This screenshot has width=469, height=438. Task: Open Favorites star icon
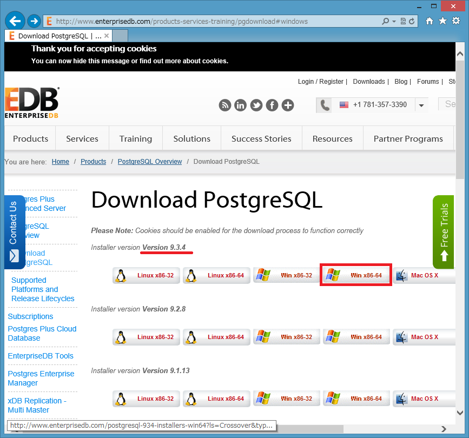click(x=442, y=21)
